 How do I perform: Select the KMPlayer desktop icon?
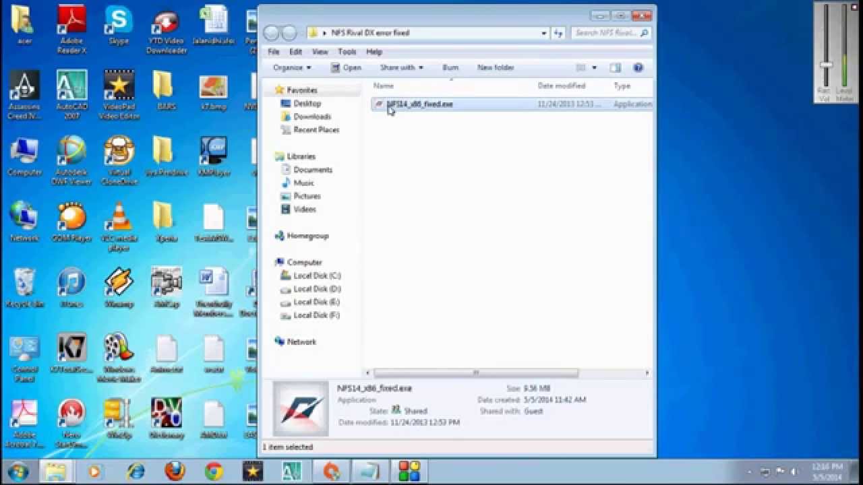coord(213,156)
